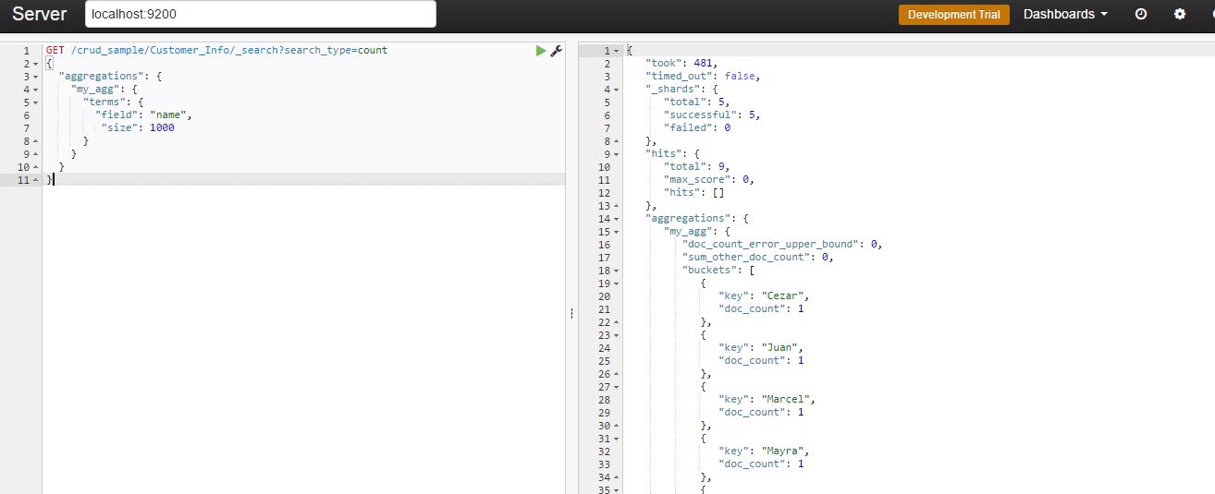Image resolution: width=1215 pixels, height=494 pixels.
Task: Click the "hits": [] line
Action: click(693, 193)
